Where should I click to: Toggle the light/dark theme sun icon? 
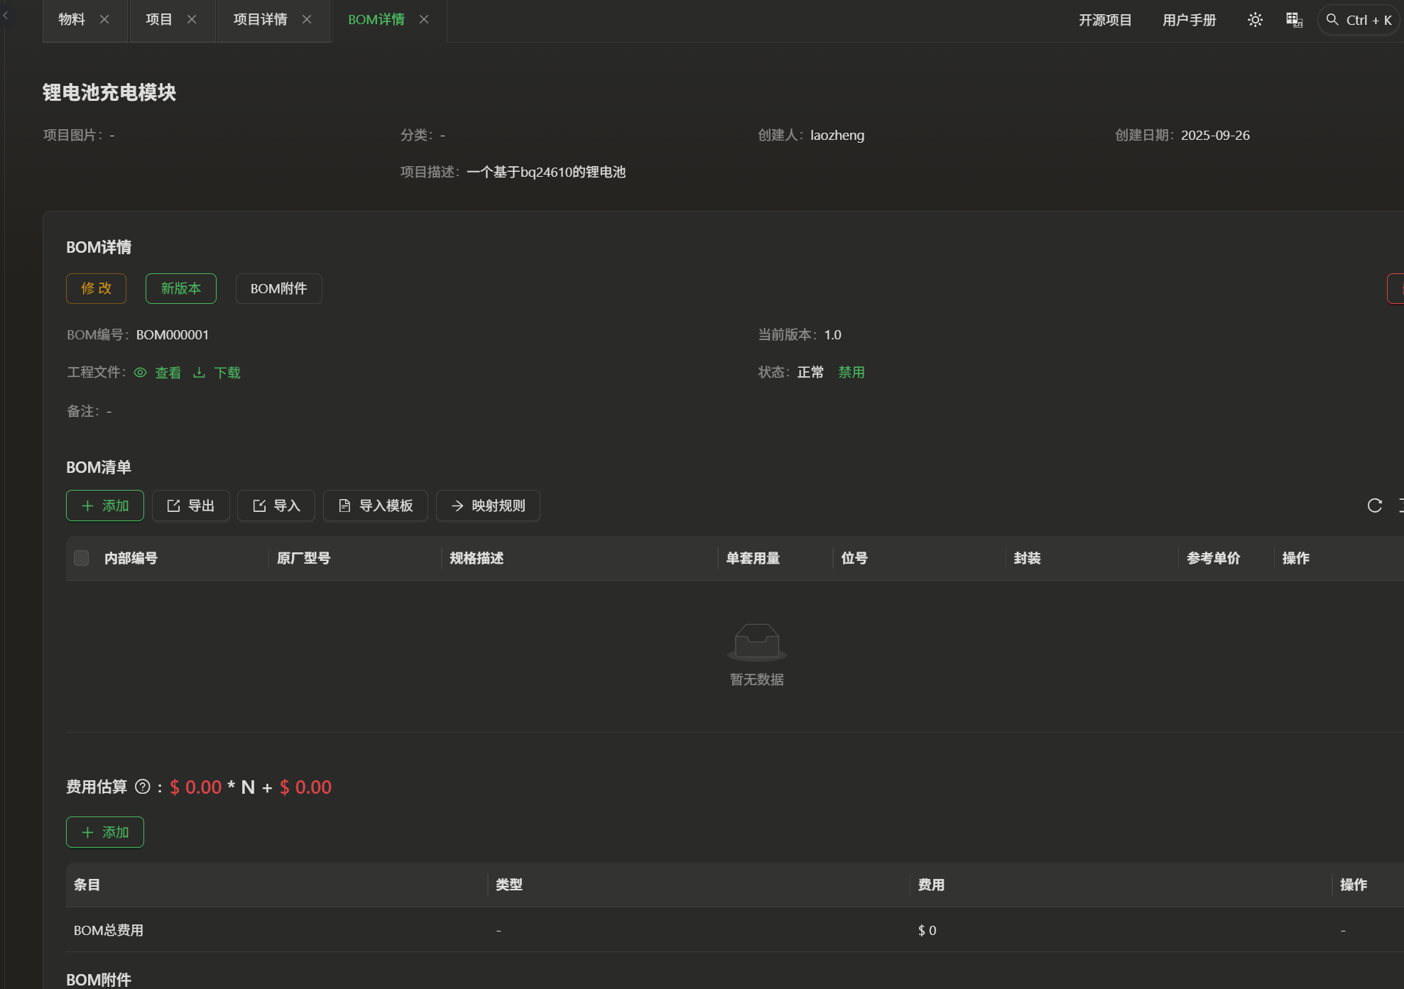point(1255,20)
